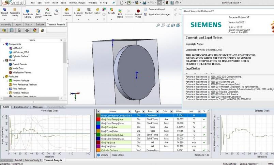Open the Thermal Analysis menu
The width and height of the screenshot is (274, 165).
[x=77, y=3]
